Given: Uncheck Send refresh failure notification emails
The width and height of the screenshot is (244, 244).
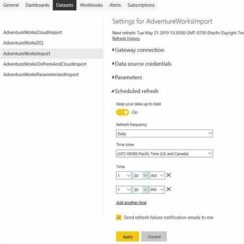Looking at the screenshot, I should click(x=119, y=217).
